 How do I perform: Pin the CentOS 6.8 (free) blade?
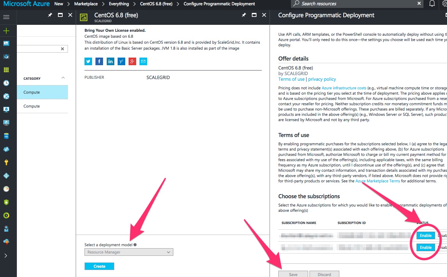coord(244,15)
